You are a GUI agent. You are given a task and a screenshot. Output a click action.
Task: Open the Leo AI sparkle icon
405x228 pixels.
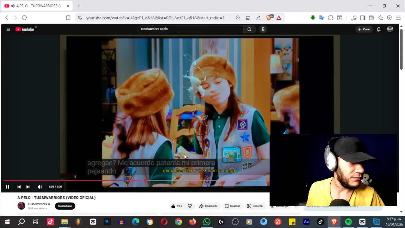[380, 18]
